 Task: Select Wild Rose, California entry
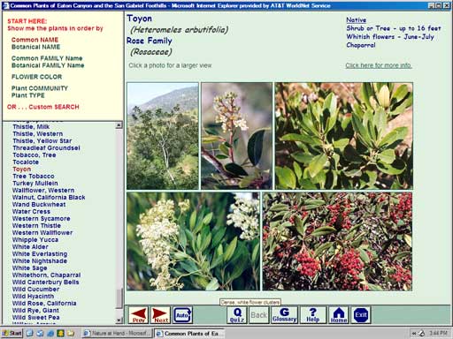[44, 304]
